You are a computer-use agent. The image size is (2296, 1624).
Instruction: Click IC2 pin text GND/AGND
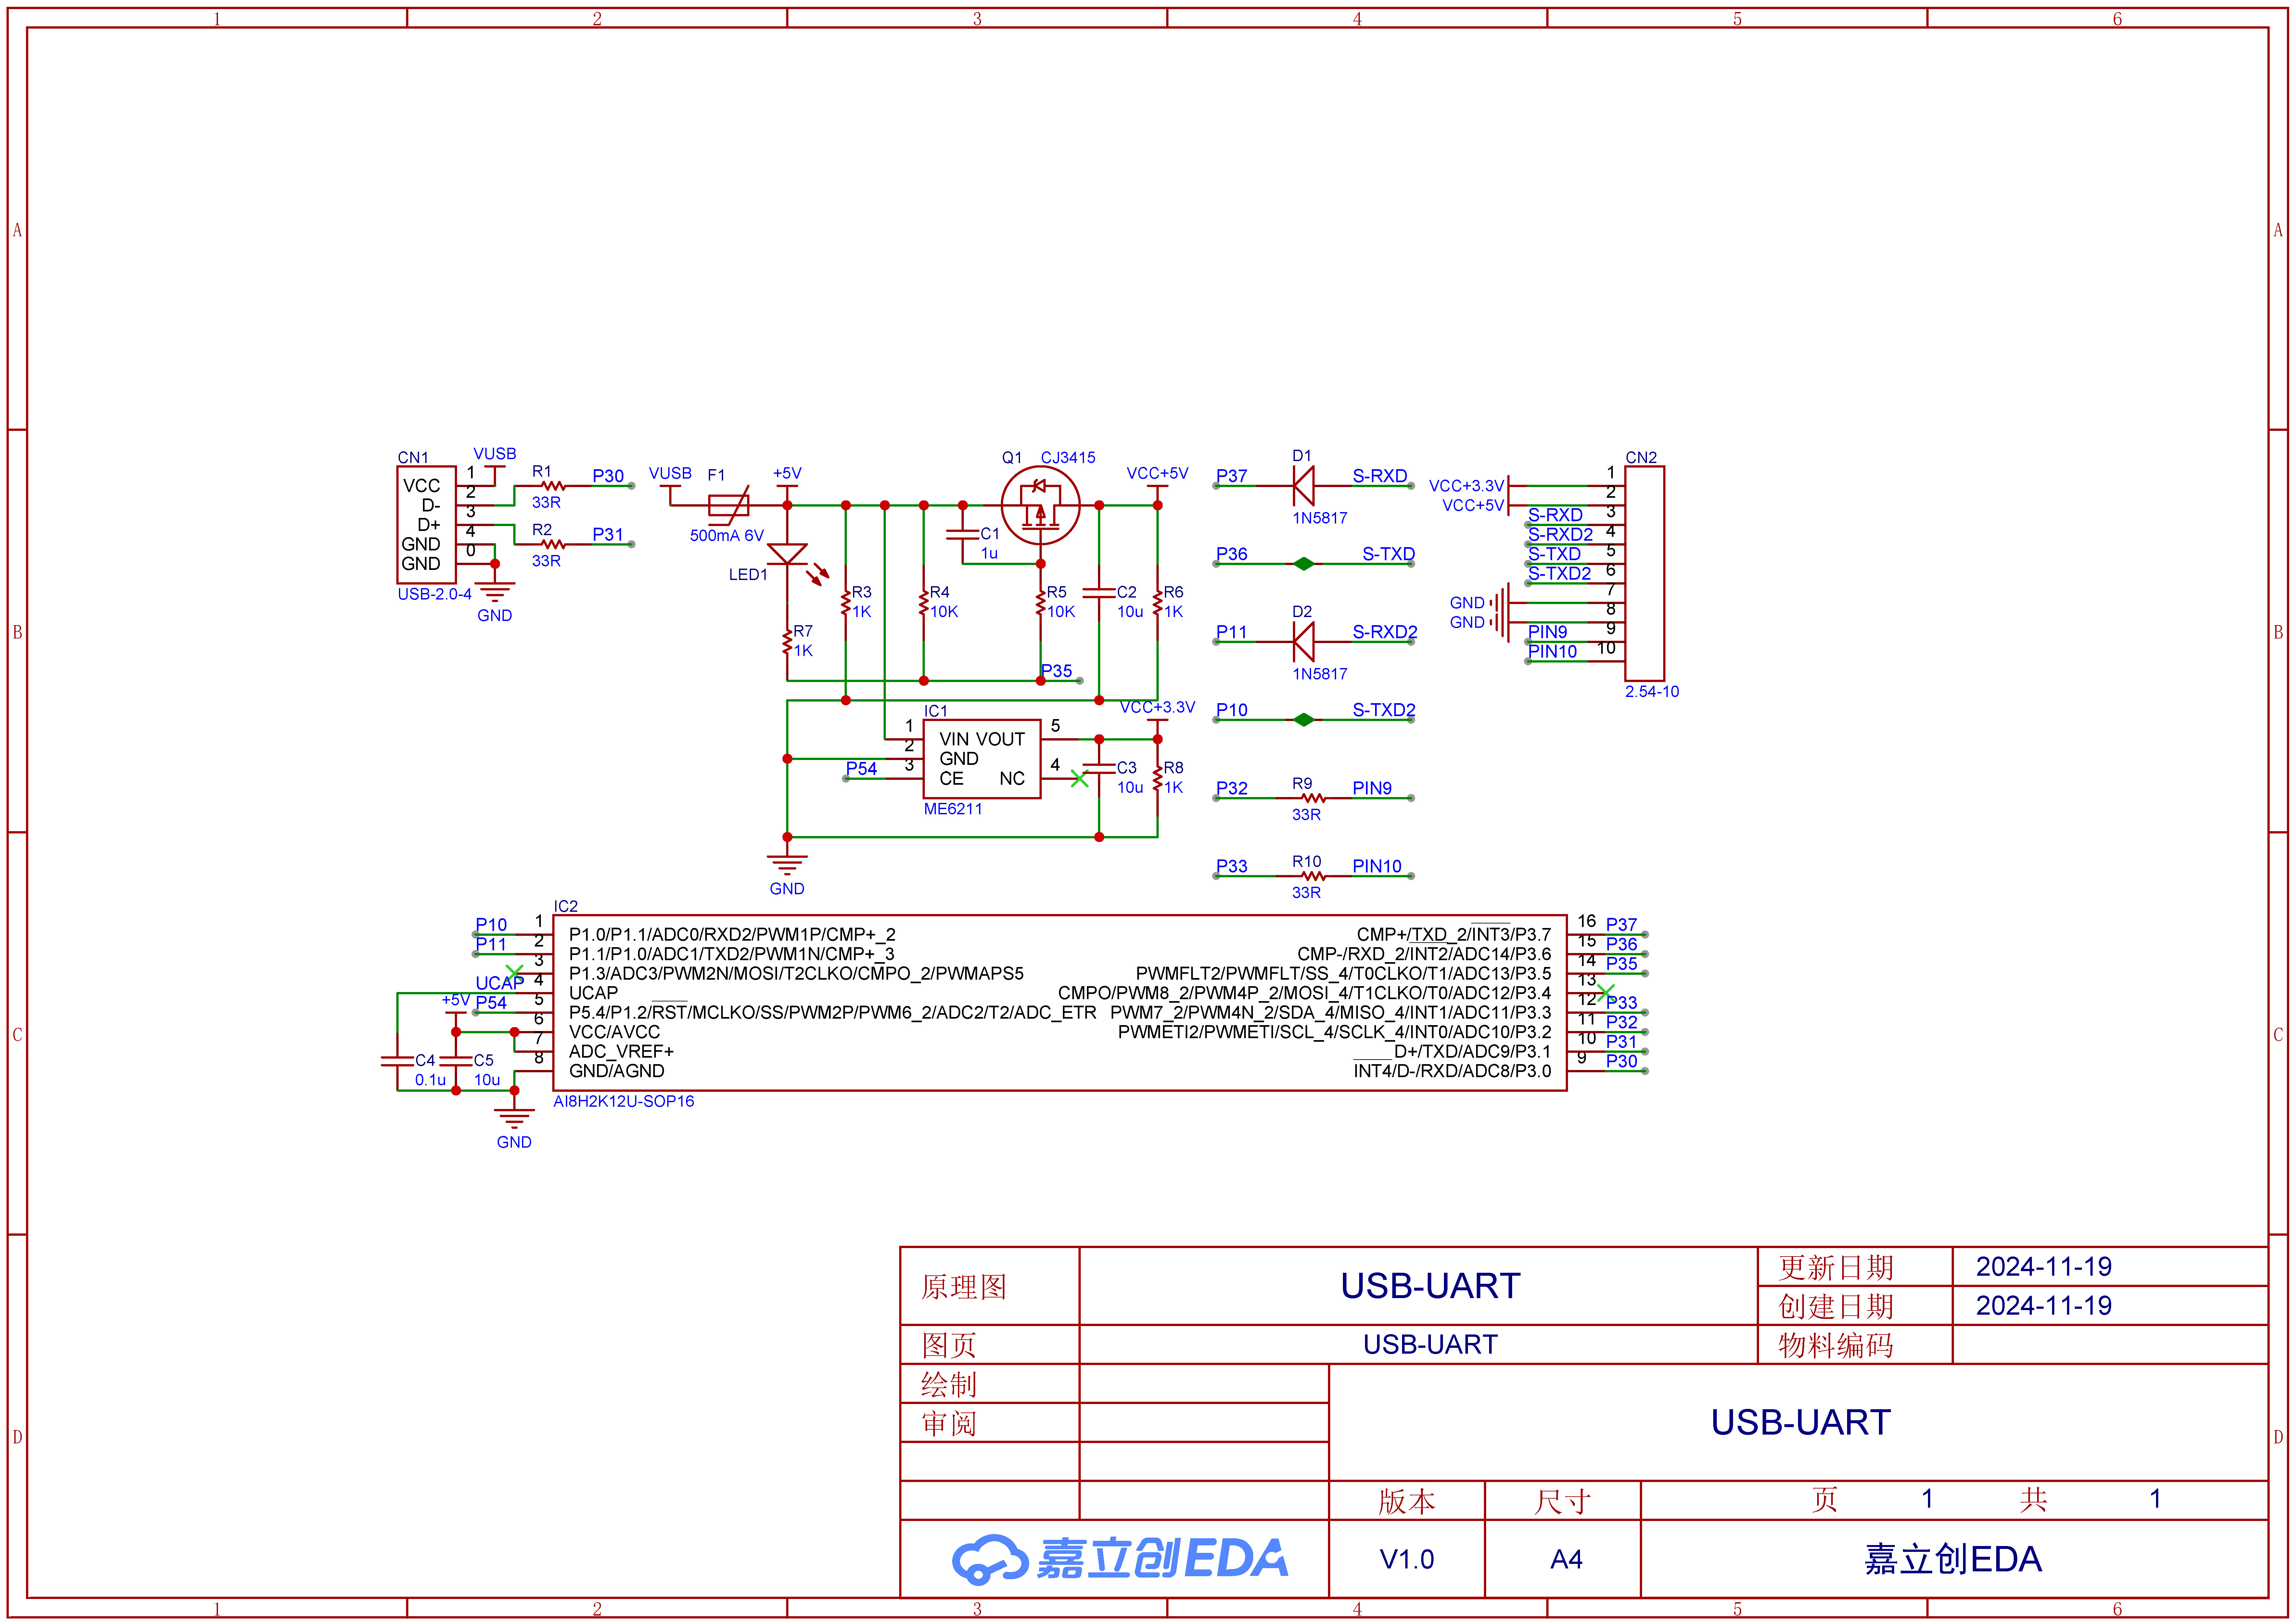(x=617, y=1071)
